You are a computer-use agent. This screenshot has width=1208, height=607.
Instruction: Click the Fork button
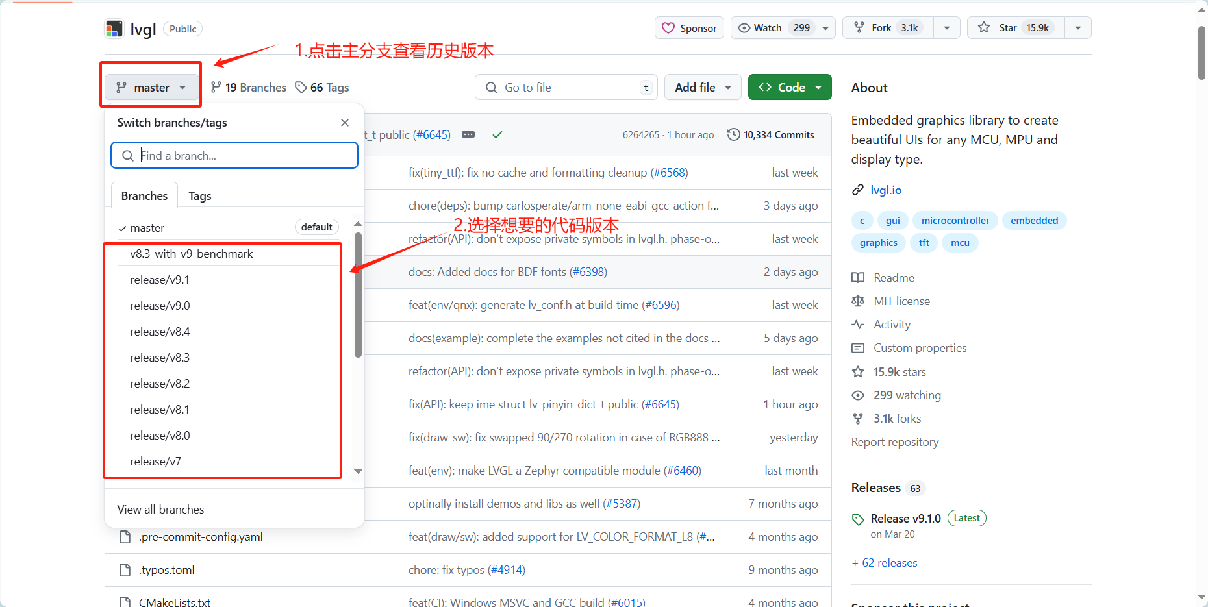pyautogui.click(x=888, y=28)
